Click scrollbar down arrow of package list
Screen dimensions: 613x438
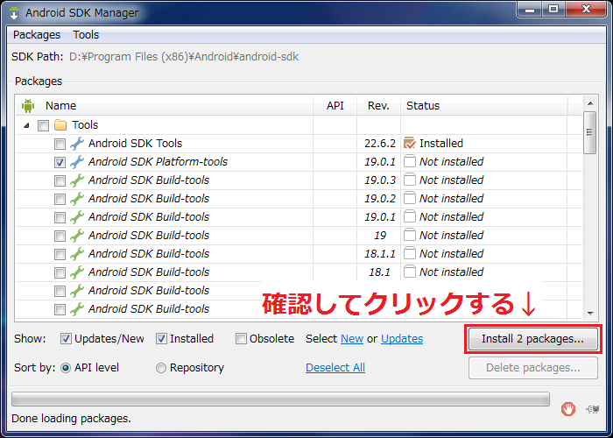pyautogui.click(x=590, y=314)
